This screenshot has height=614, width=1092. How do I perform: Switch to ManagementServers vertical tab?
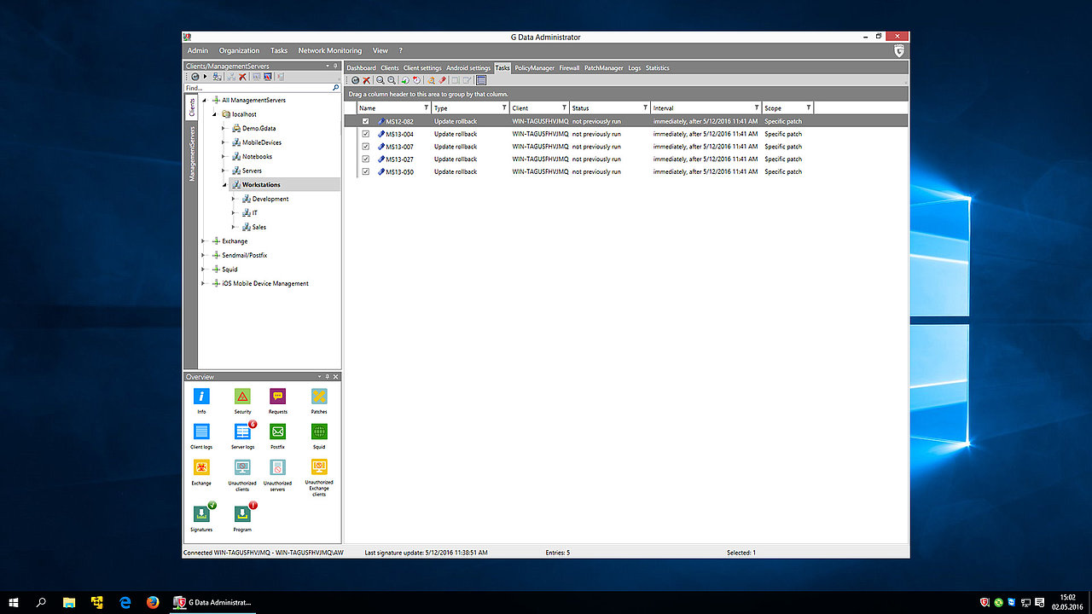(192, 153)
